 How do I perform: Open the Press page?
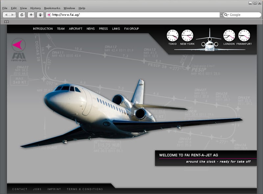tap(103, 29)
